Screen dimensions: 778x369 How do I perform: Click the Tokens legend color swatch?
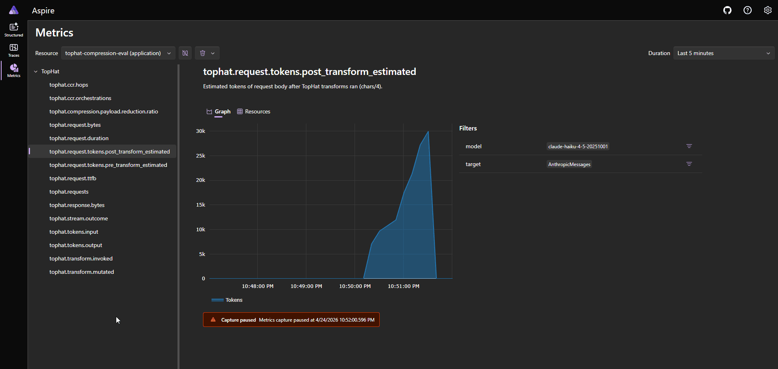tap(218, 300)
